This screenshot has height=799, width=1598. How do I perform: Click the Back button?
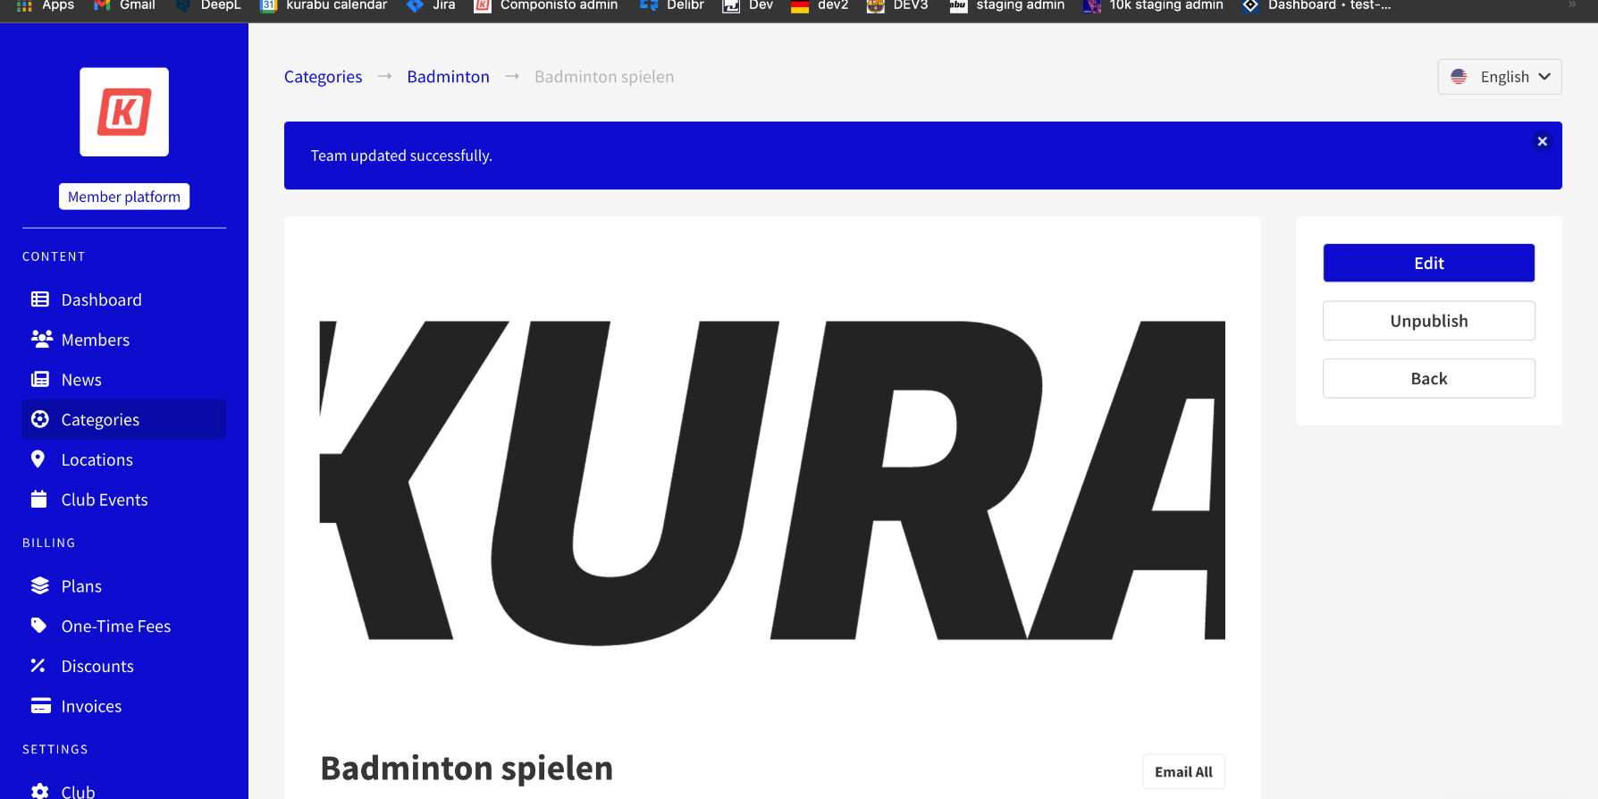tap(1428, 378)
